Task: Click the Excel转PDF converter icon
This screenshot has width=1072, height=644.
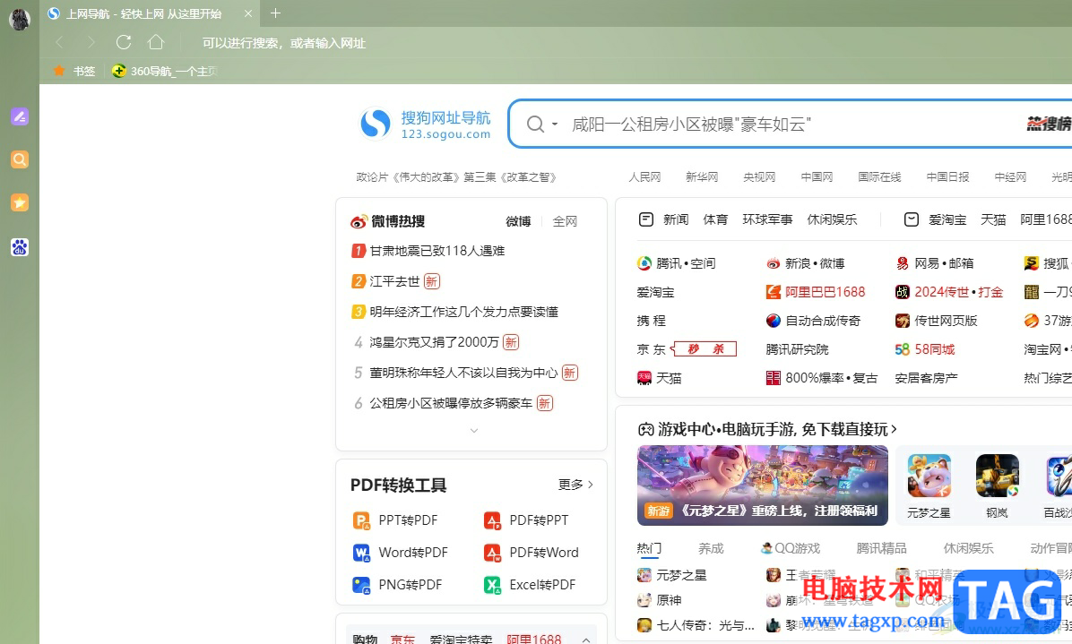Action: click(491, 584)
